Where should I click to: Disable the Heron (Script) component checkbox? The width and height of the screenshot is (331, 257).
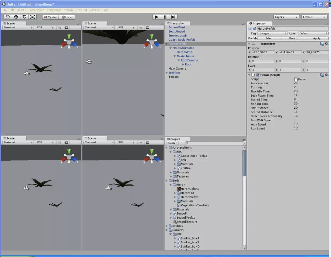point(258,75)
